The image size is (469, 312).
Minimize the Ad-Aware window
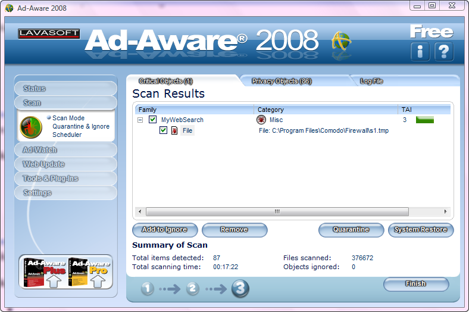point(417,6)
